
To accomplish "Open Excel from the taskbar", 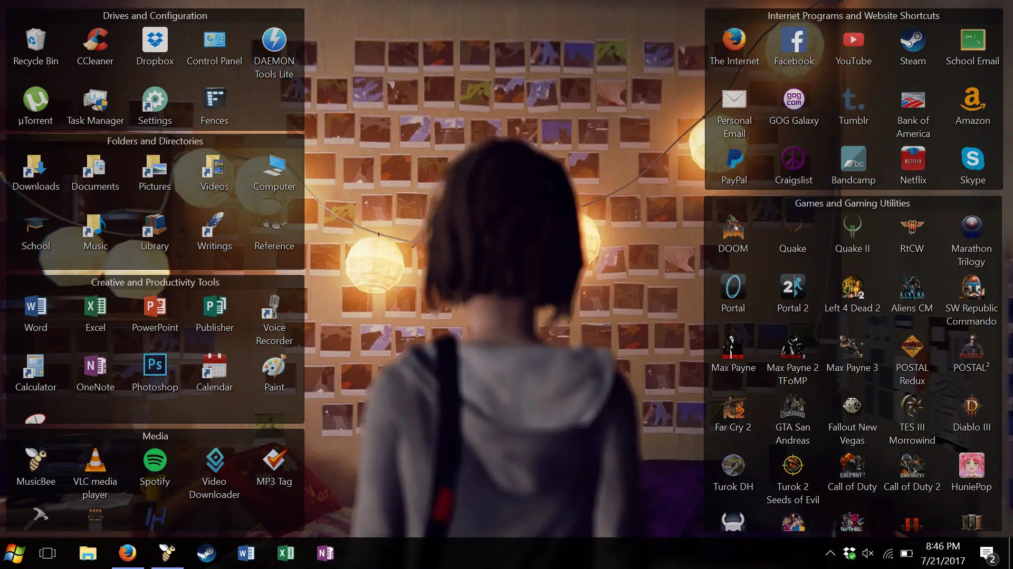I will [x=286, y=553].
